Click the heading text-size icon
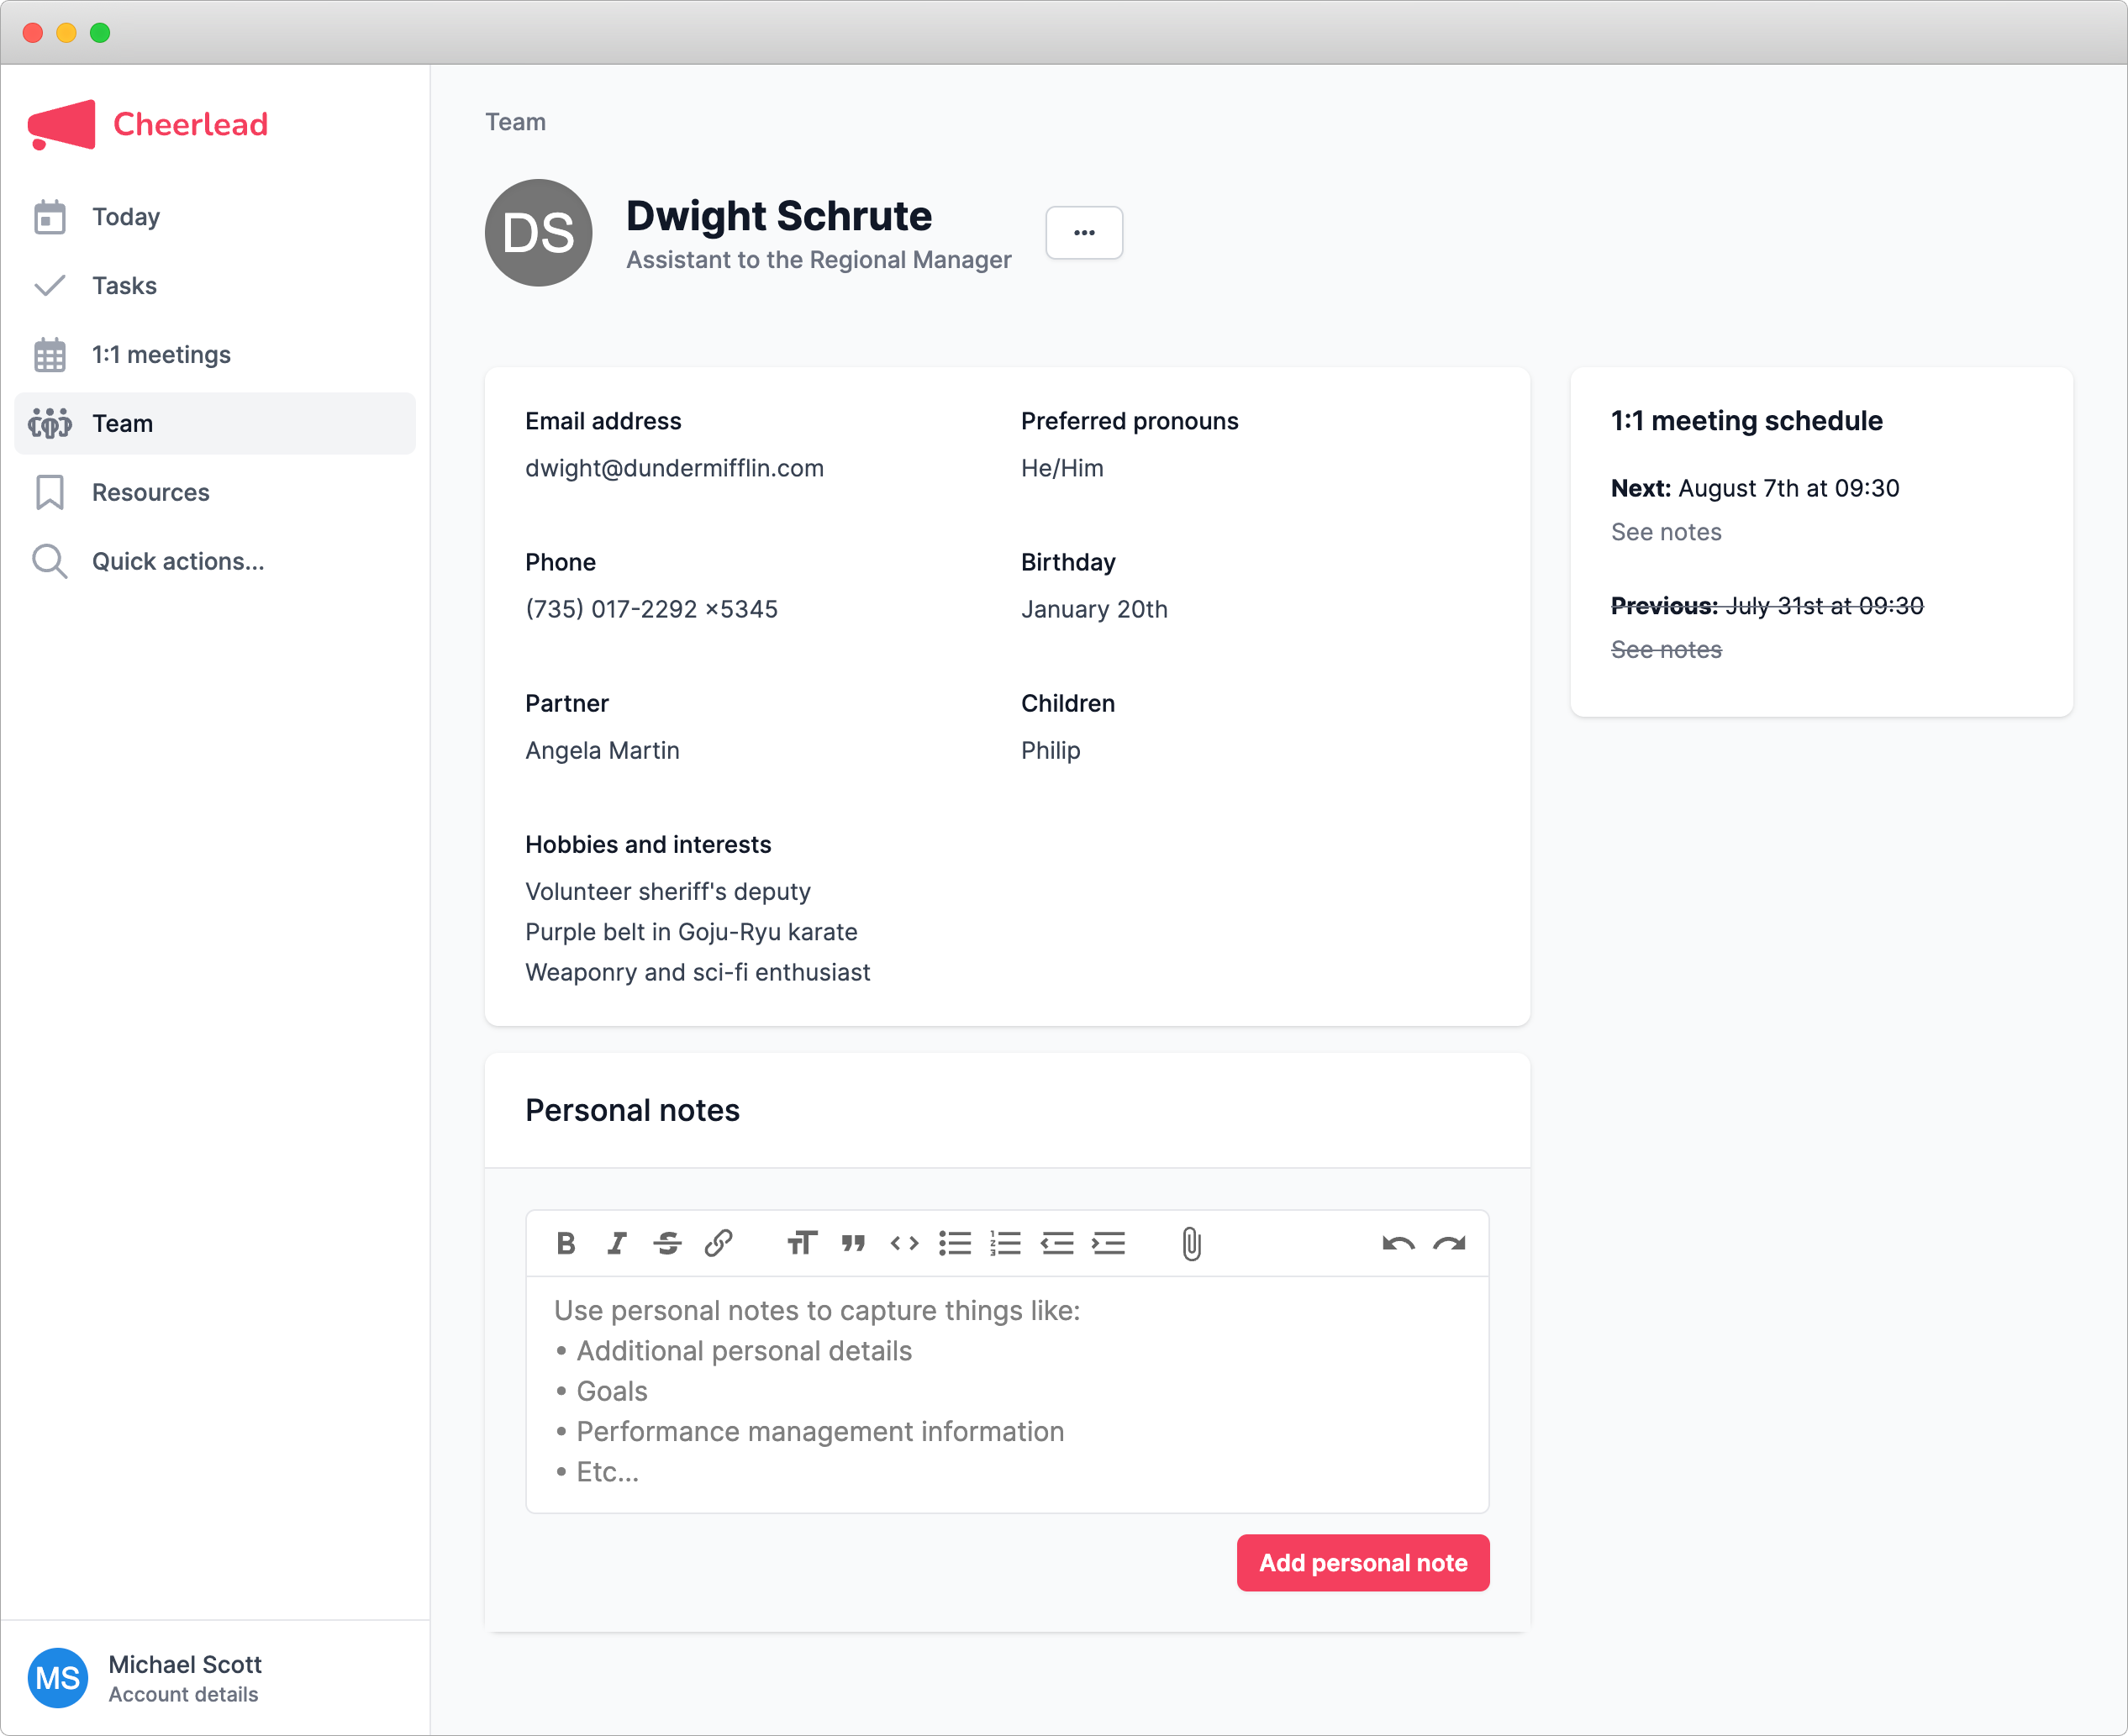Image resolution: width=2128 pixels, height=1736 pixels. (x=801, y=1243)
